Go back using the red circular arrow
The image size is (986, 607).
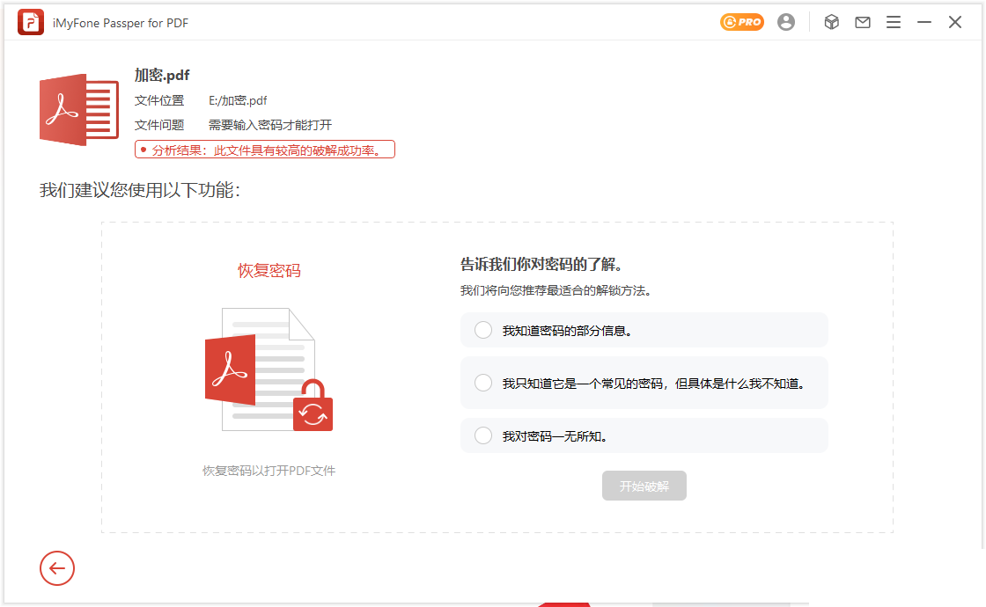coord(57,568)
